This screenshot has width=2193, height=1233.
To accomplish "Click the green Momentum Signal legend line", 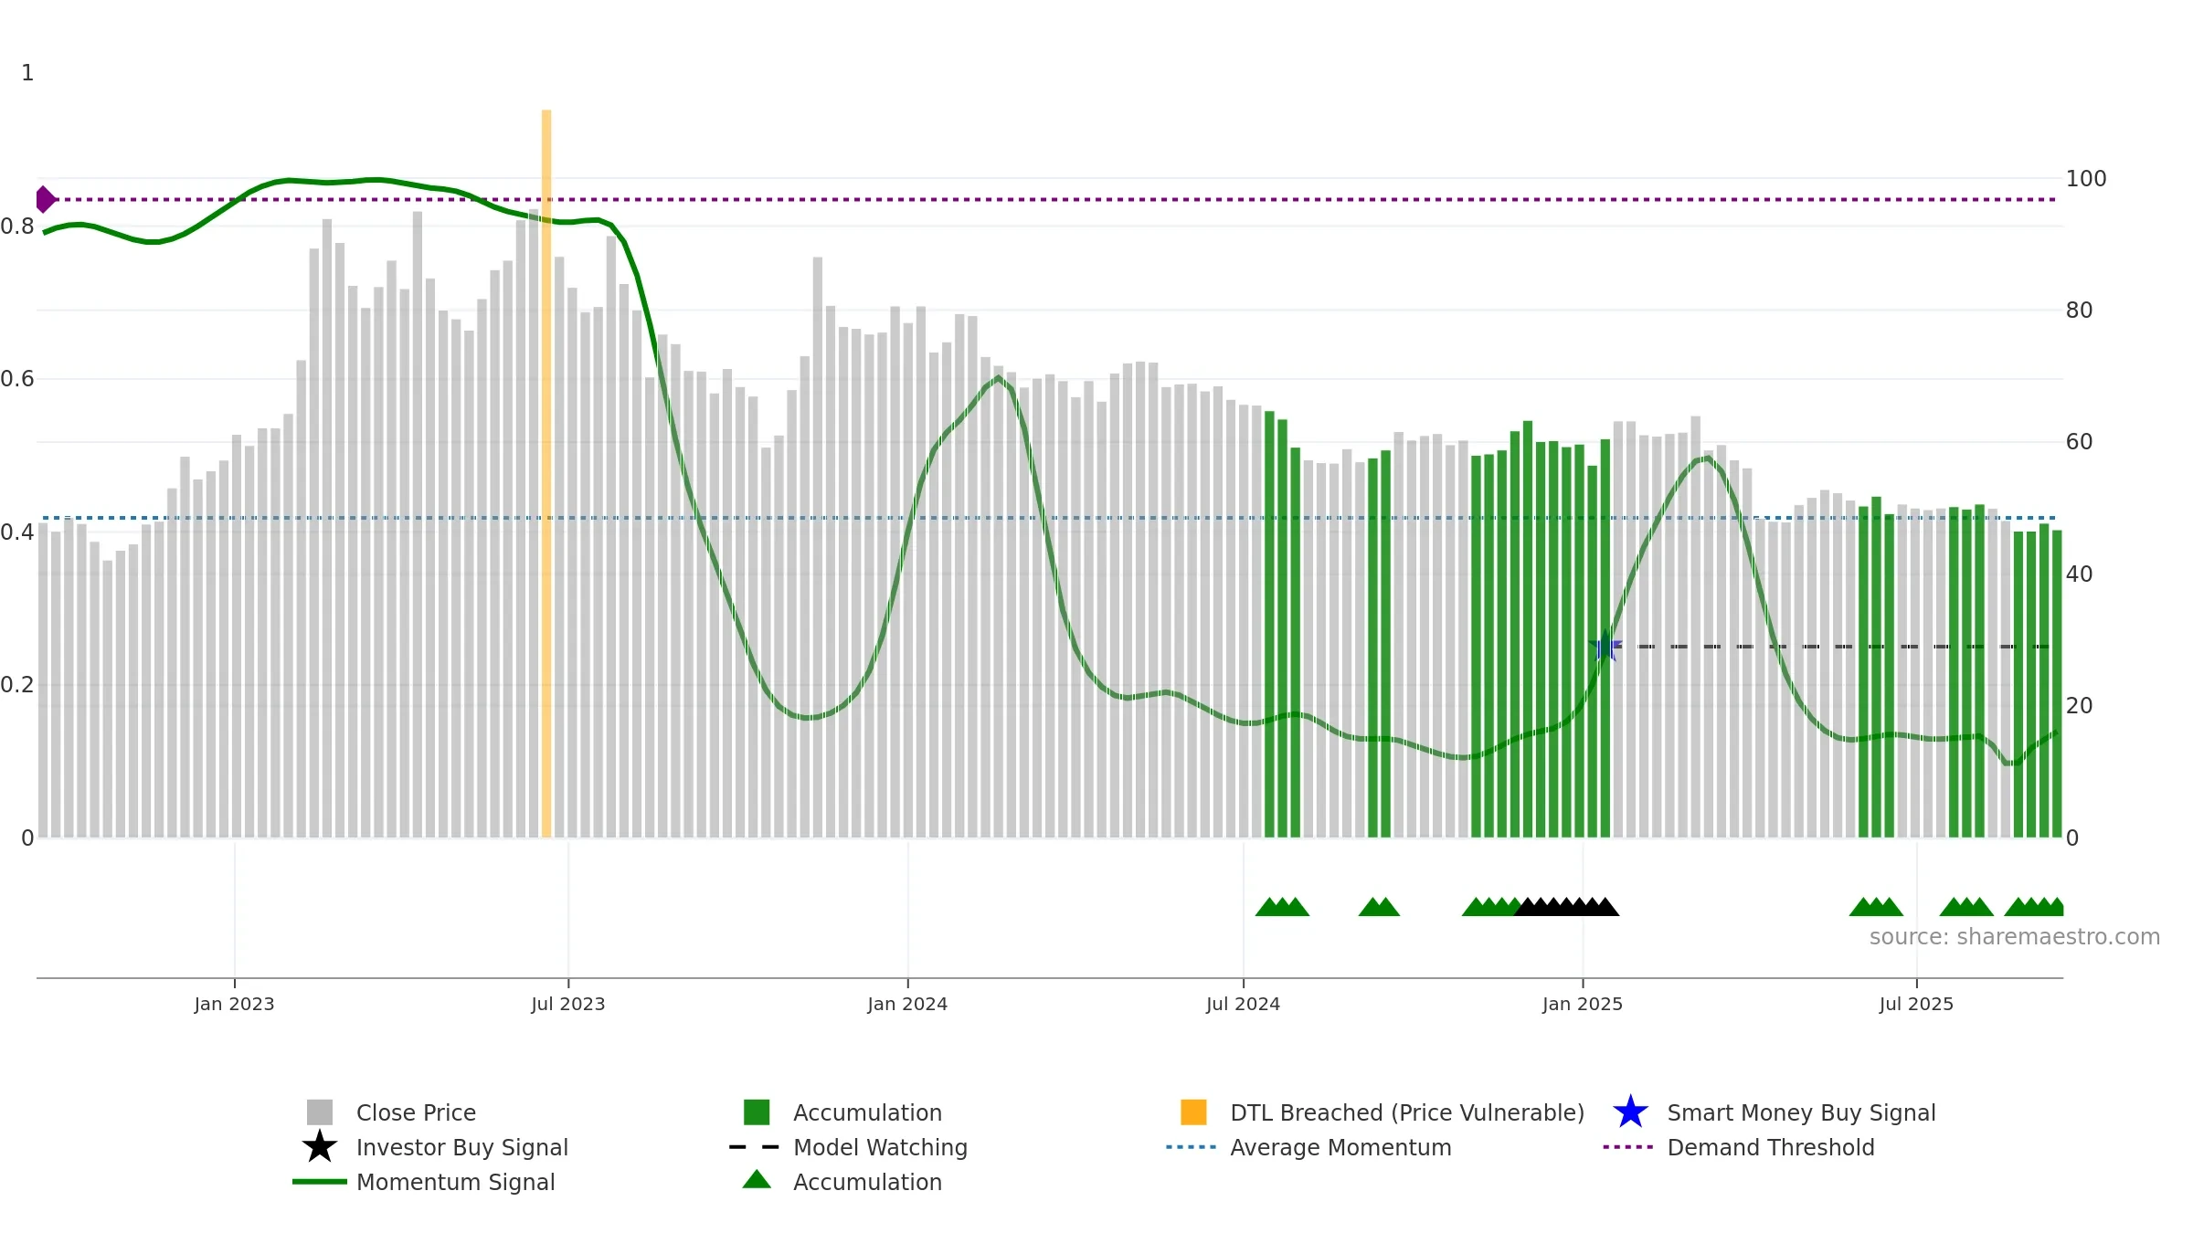I will click(x=320, y=1182).
